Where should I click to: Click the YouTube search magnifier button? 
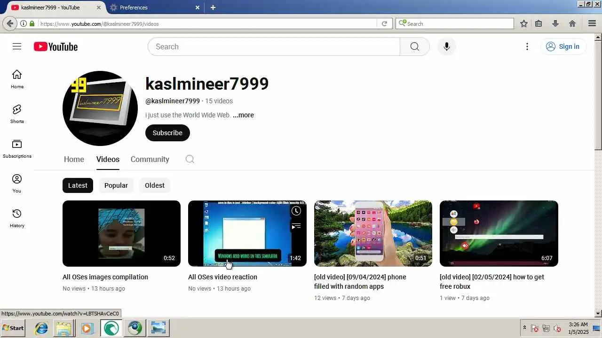(x=414, y=46)
